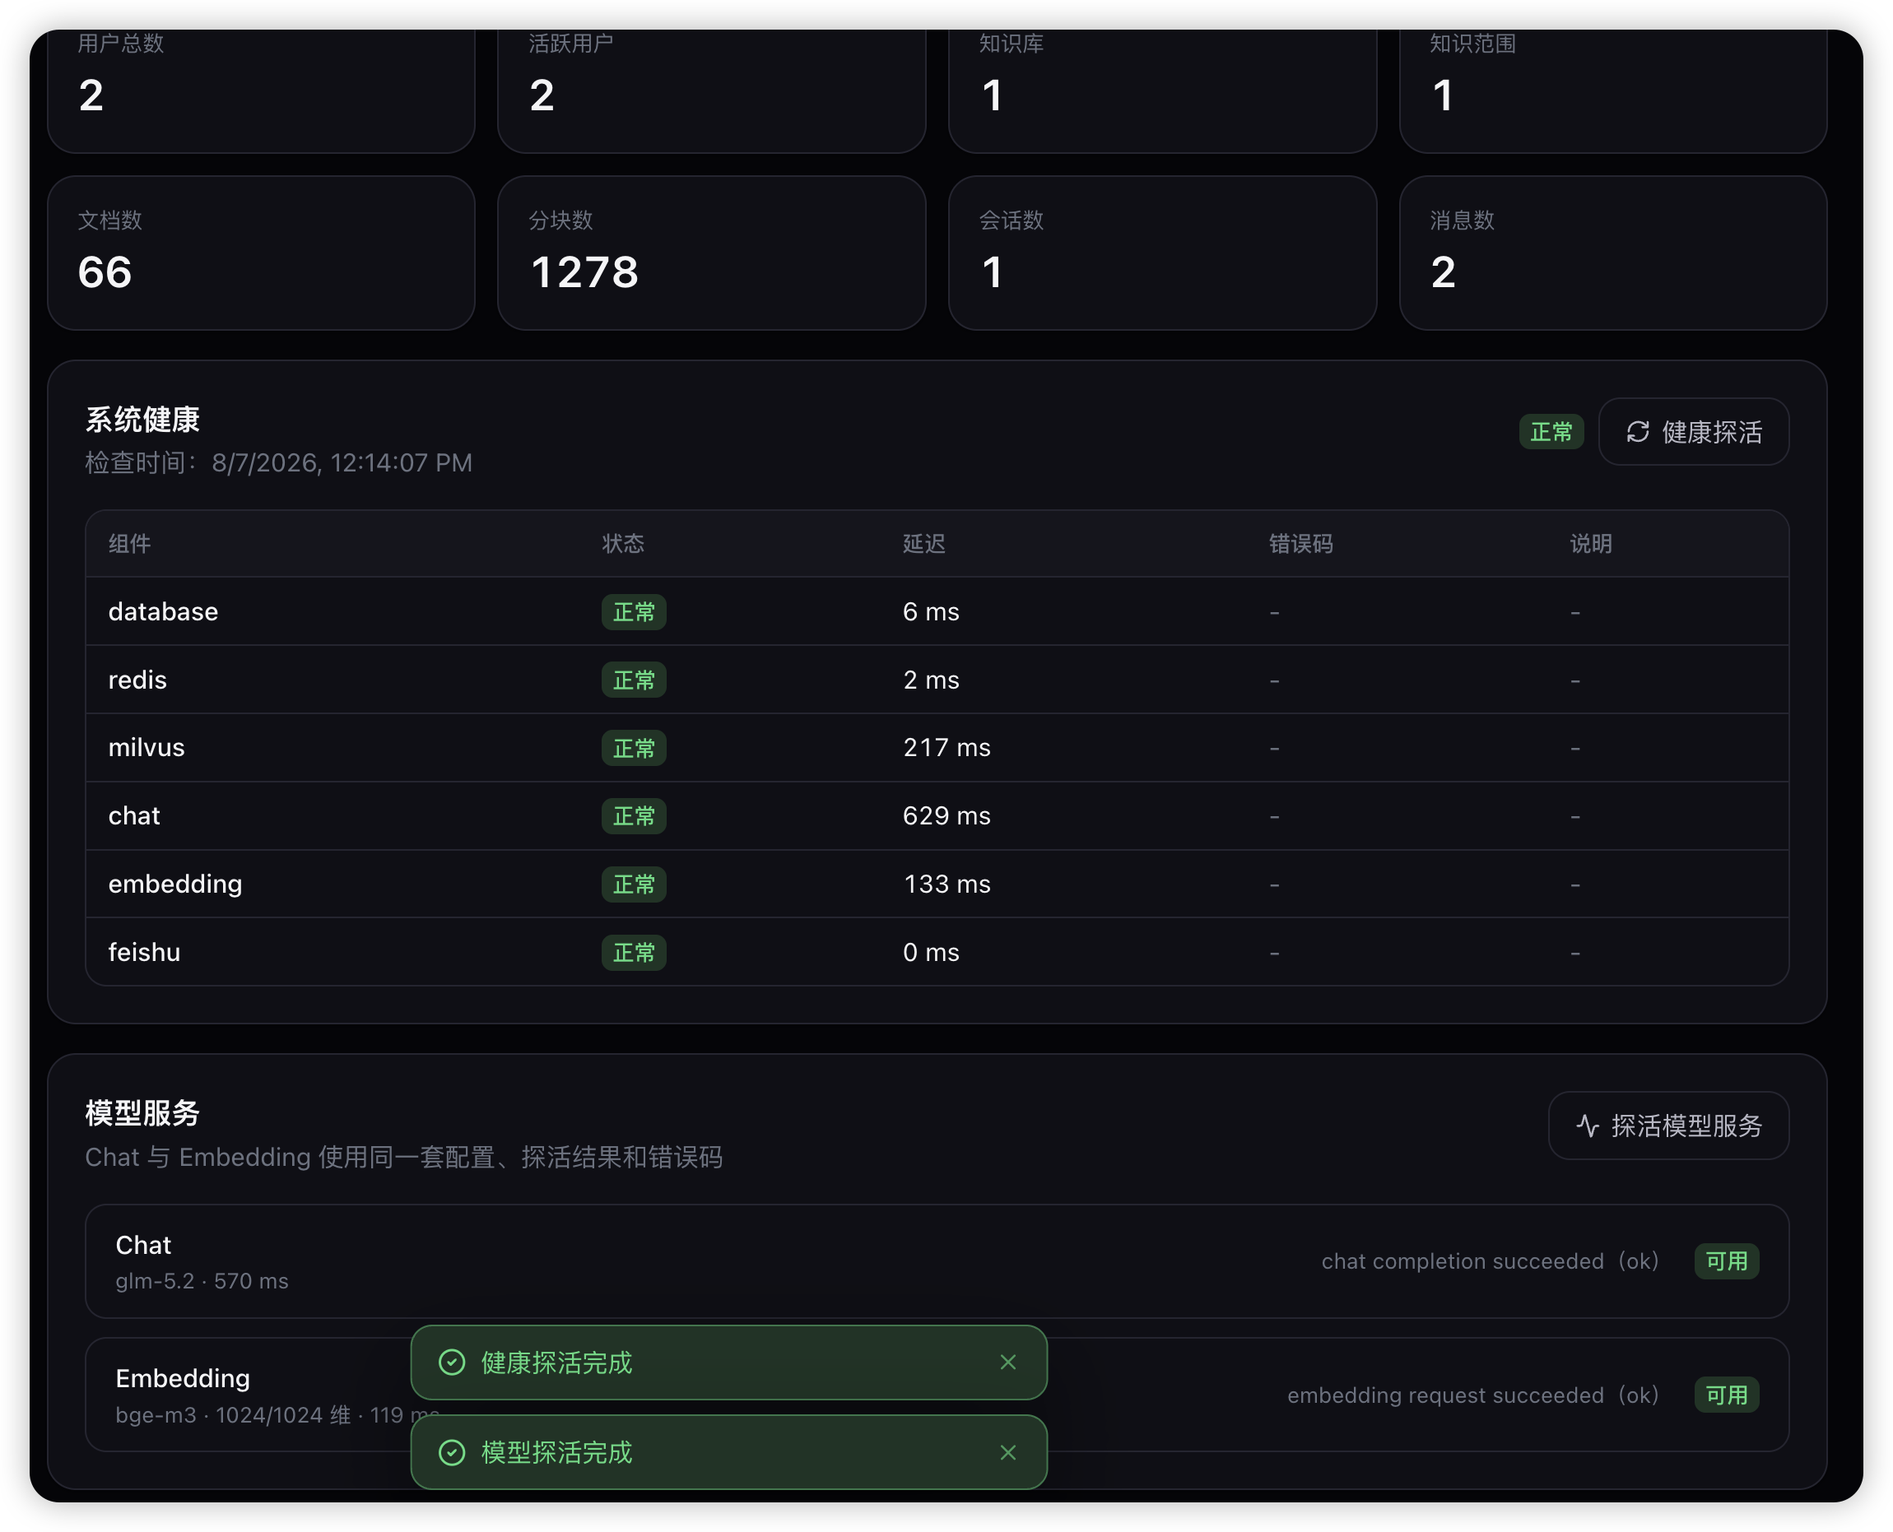Image resolution: width=1893 pixels, height=1532 pixels.
Task: Select the database component row
Action: pos(937,611)
